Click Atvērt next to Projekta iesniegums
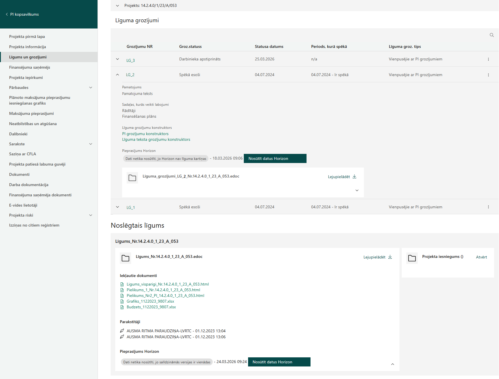 tap(481, 257)
